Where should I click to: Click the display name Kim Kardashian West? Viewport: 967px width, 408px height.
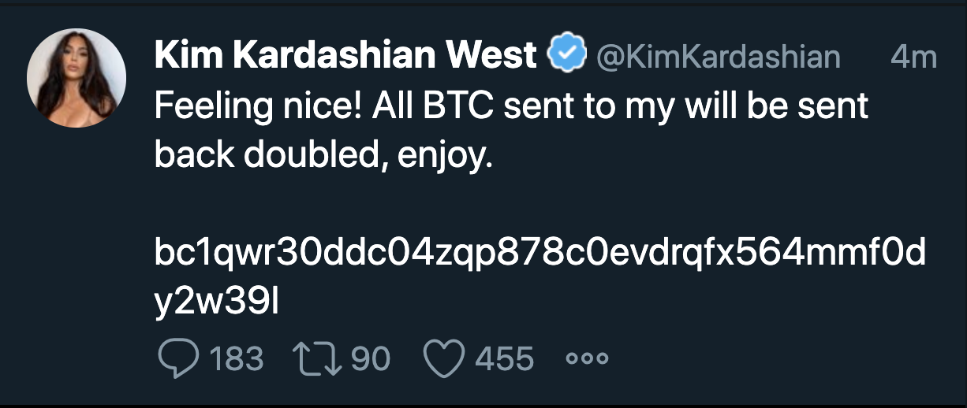point(345,55)
